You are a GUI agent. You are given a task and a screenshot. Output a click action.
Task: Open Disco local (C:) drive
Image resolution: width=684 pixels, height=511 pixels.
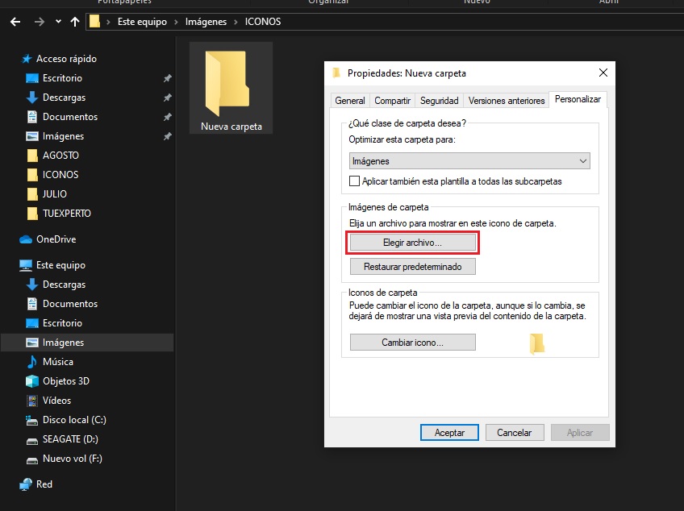(74, 420)
